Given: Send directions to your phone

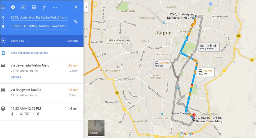Looking at the screenshot, I should (29, 53).
